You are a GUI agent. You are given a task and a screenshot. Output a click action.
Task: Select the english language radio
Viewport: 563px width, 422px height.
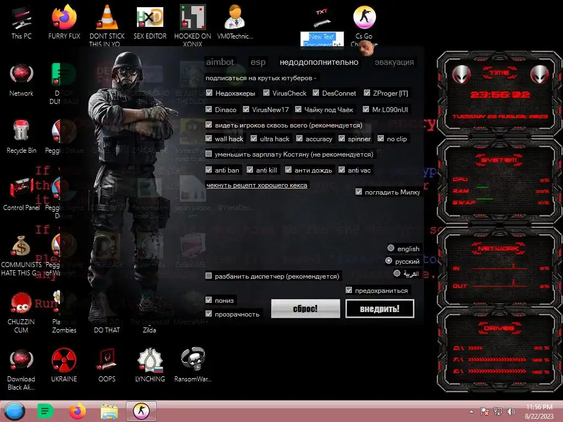(x=391, y=248)
